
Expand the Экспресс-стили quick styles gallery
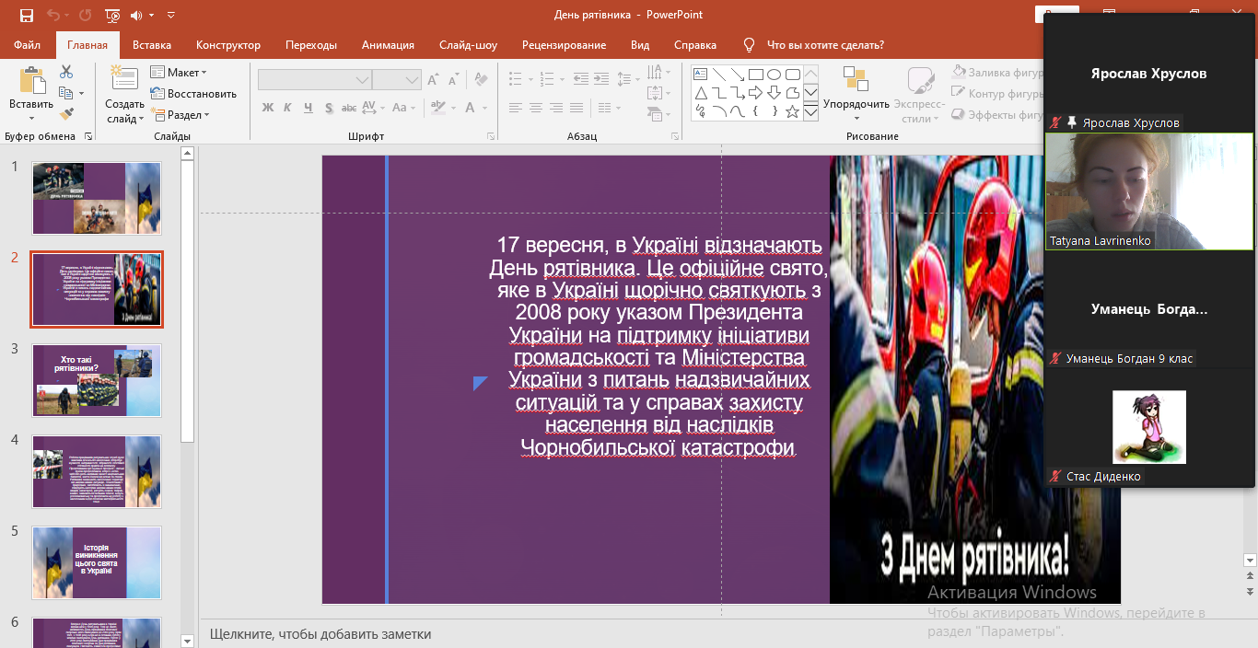pyautogui.click(x=919, y=95)
